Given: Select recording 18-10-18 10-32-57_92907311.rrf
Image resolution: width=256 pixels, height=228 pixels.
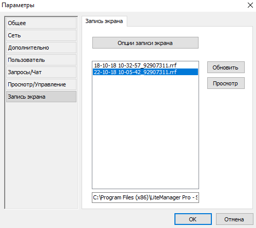Looking at the screenshot, I should pyautogui.click(x=145, y=65).
